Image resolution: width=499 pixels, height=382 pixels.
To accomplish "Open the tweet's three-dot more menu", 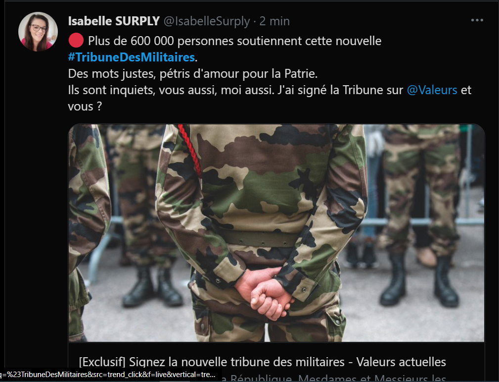I will pos(477,20).
